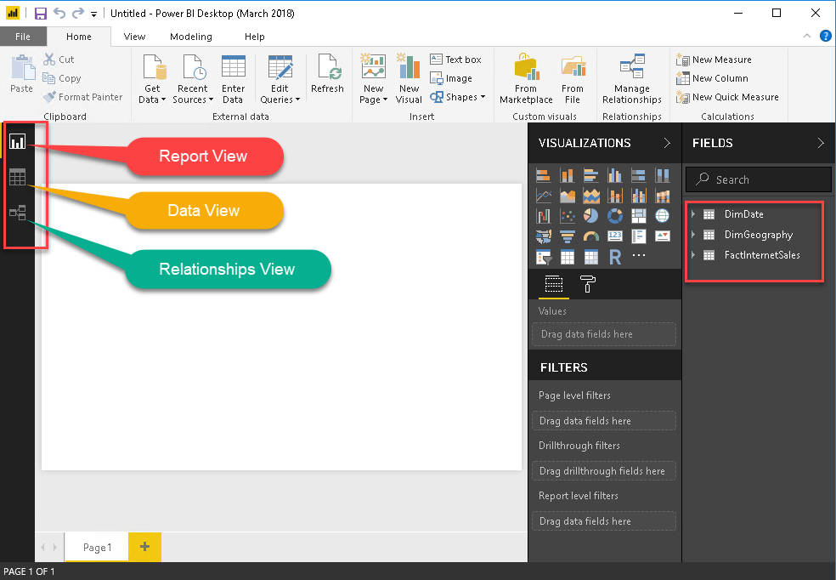836x580 pixels.
Task: Click inside the fields Search box
Action: 758,179
